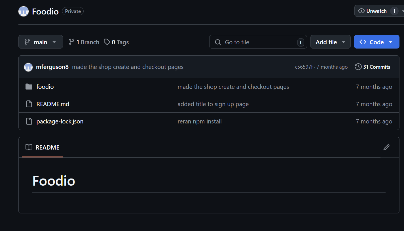The width and height of the screenshot is (404, 231).
Task: Open the mferguson8 user profile link
Action: click(52, 67)
